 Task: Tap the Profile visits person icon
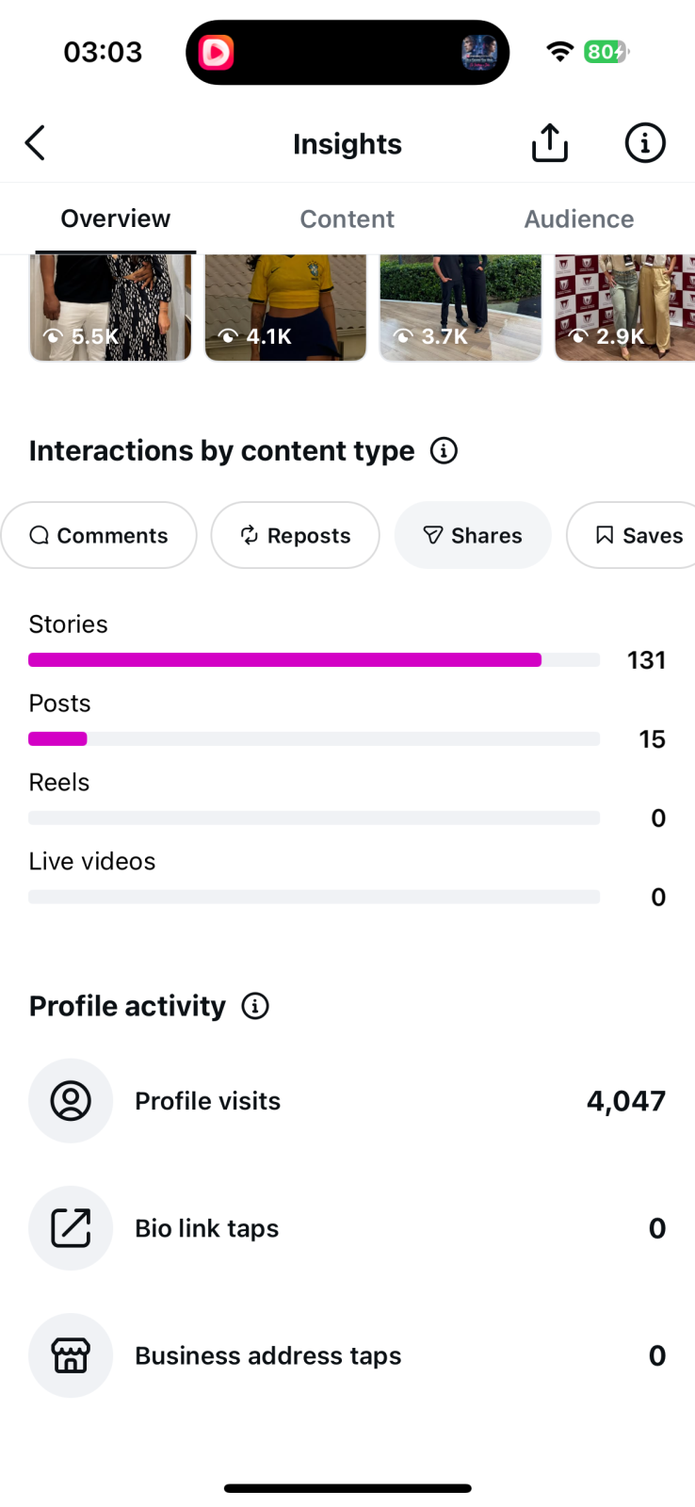coord(71,1101)
